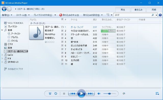Image resolution: width=163 pixels, height=100 pixels.
Task: Toggle repeat playback
Action: (x=56, y=94)
